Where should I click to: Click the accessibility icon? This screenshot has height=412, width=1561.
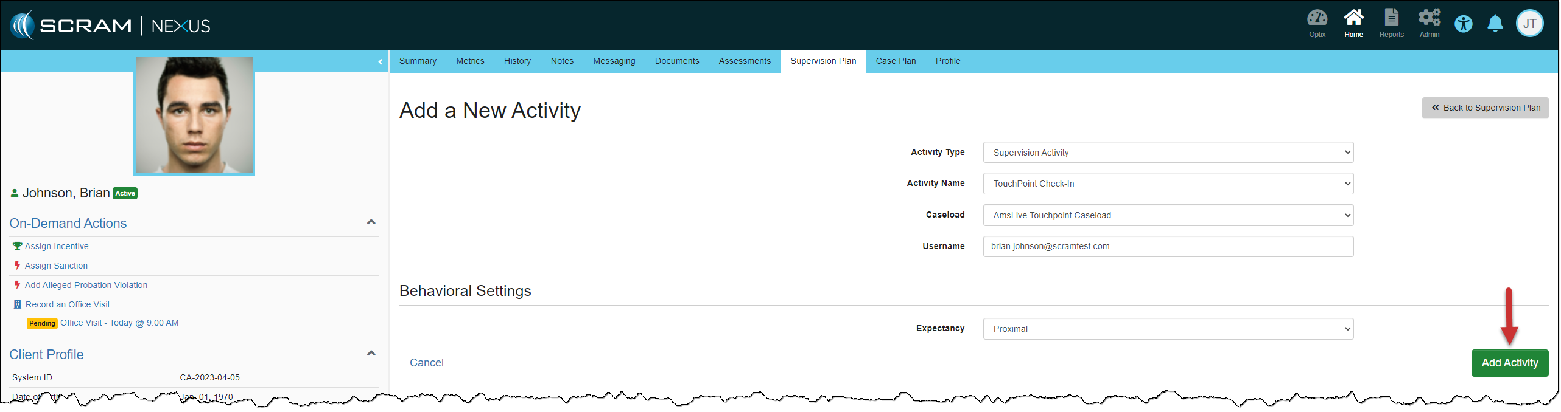1464,24
